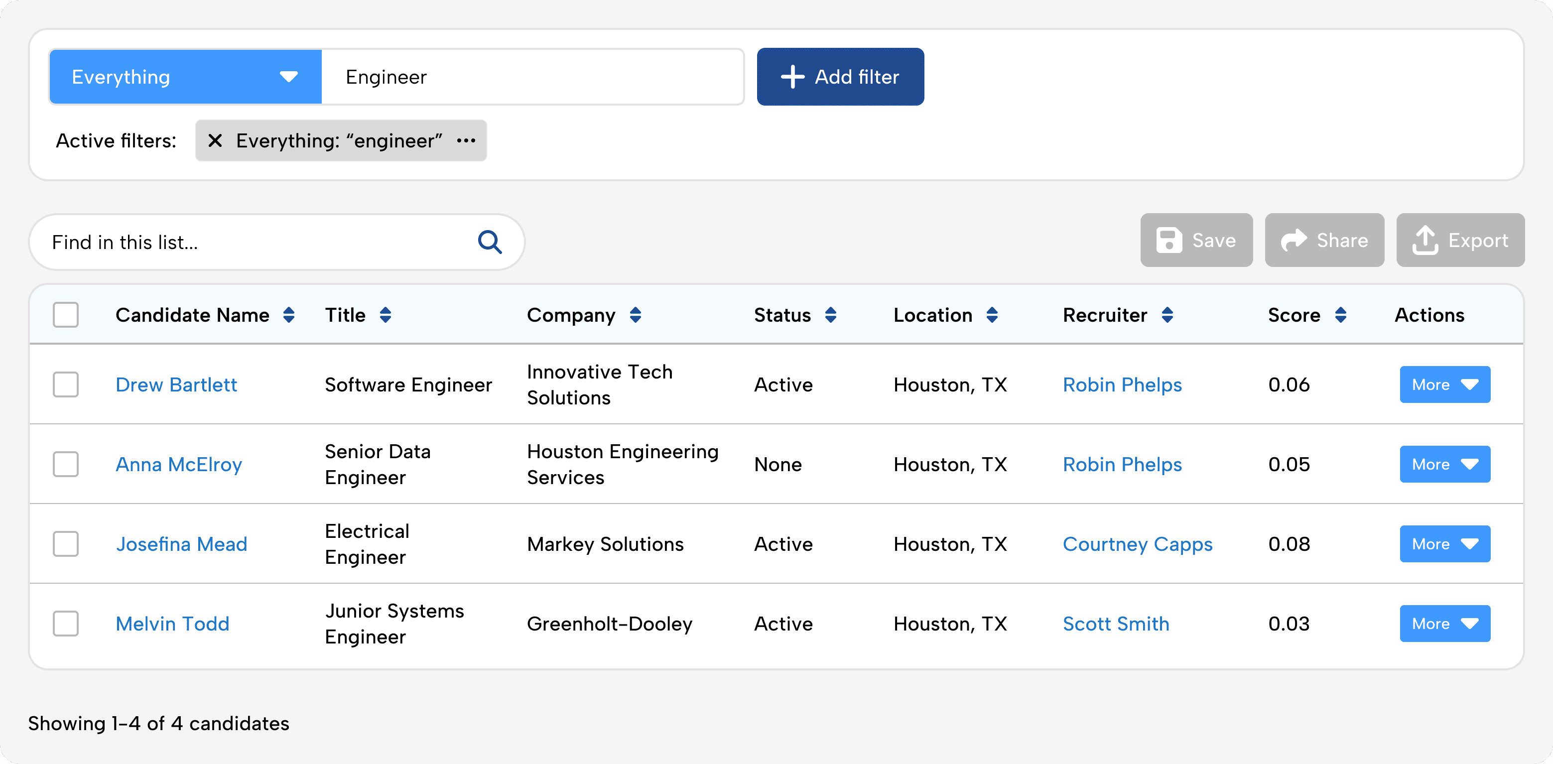The width and height of the screenshot is (1553, 764).
Task: Export the candidate list
Action: pos(1460,240)
